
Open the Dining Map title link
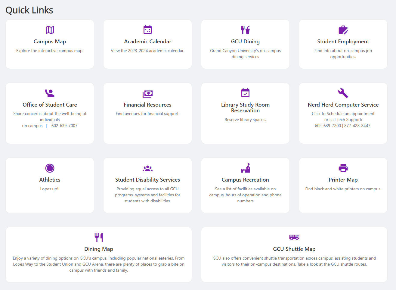tap(99, 249)
